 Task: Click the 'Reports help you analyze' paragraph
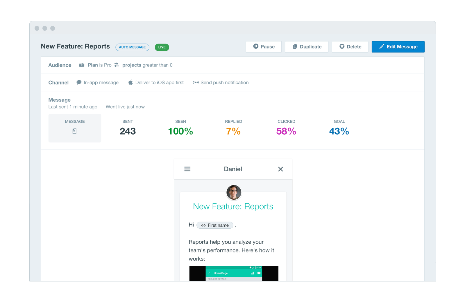231,250
